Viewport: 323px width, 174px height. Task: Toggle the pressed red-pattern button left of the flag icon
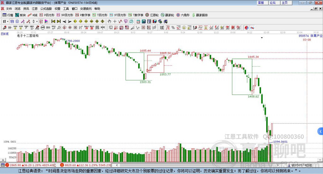pyautogui.click(x=41, y=21)
